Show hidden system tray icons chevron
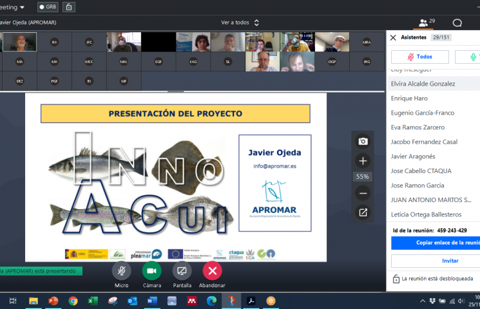 point(423,301)
